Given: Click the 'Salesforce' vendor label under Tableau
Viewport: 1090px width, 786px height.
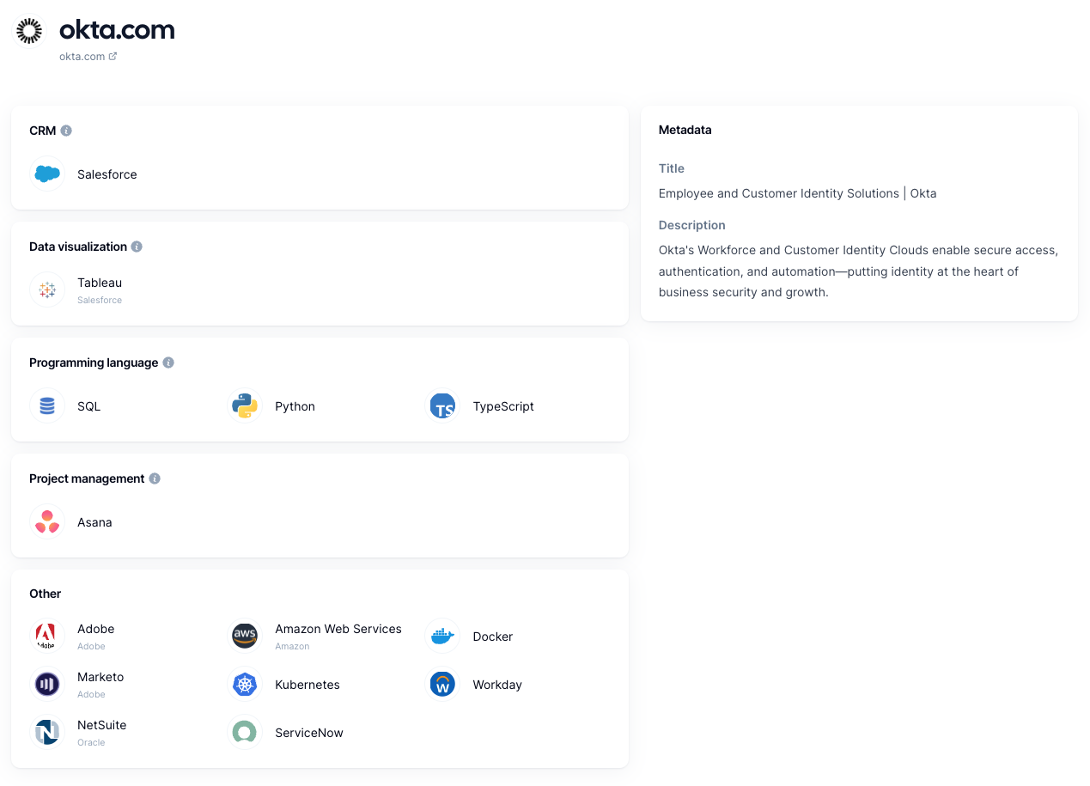Looking at the screenshot, I should coord(100,300).
